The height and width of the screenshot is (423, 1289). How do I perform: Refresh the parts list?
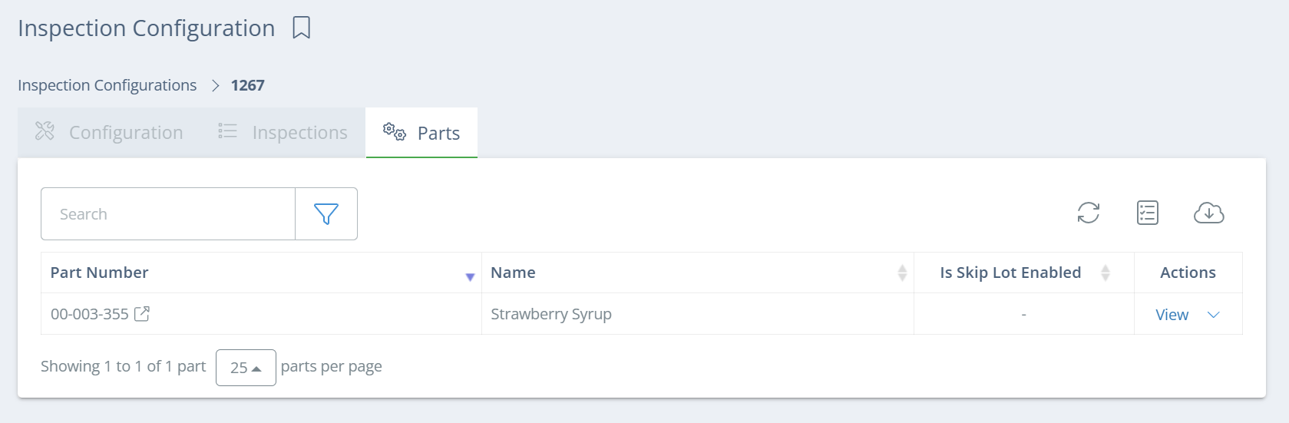(x=1089, y=213)
